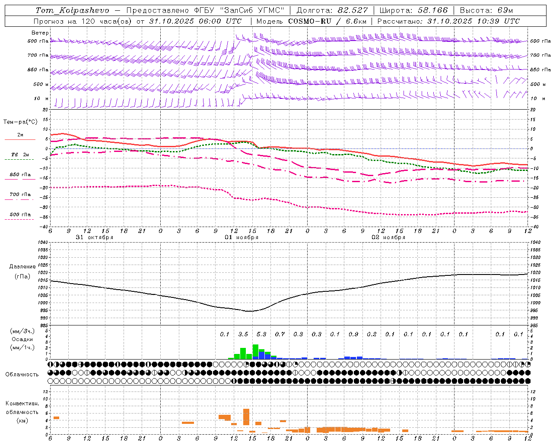Click the Облачность cloudiness label

[x=22, y=374]
